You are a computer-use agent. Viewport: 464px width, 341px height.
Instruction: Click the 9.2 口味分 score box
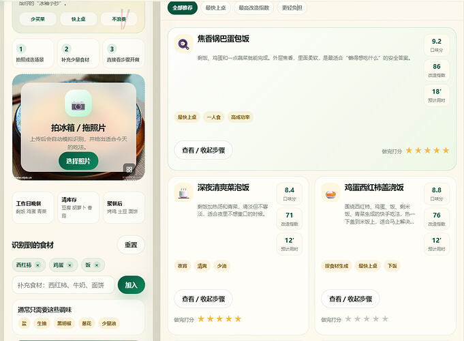pyautogui.click(x=437, y=45)
